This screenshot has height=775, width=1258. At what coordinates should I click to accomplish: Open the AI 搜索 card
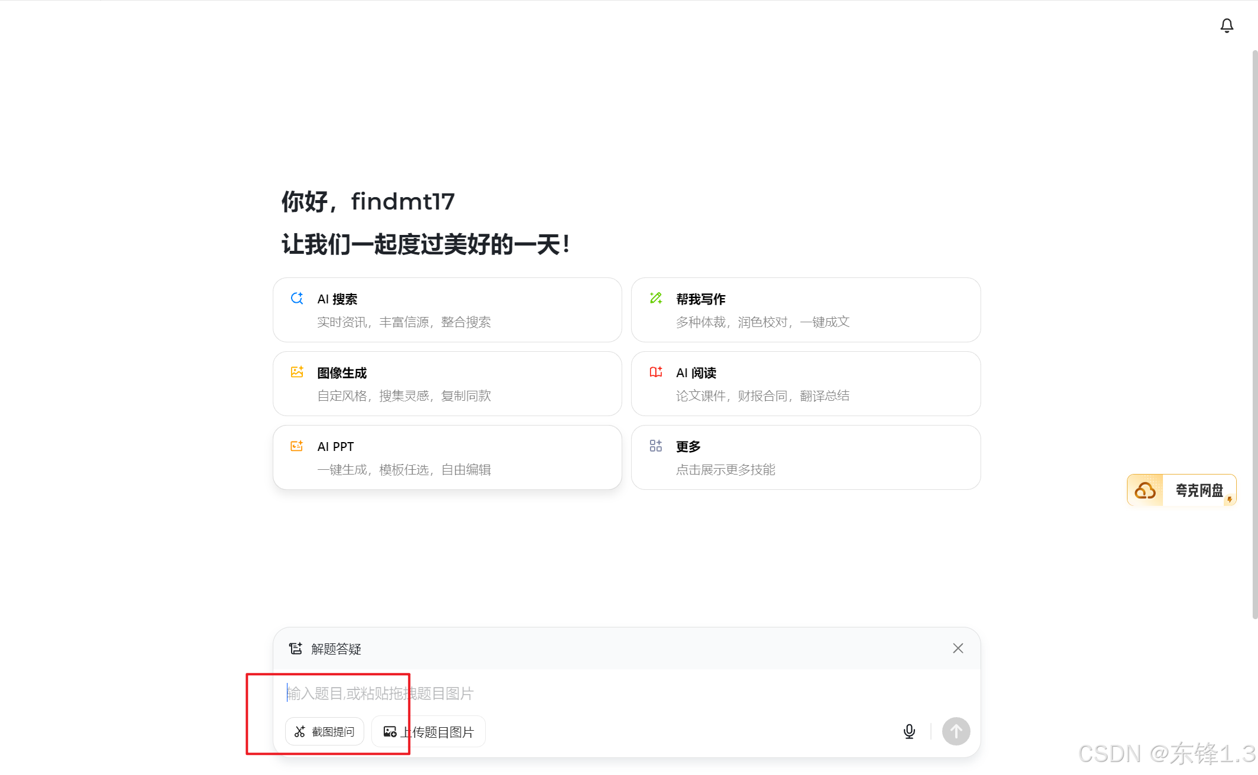pos(447,310)
